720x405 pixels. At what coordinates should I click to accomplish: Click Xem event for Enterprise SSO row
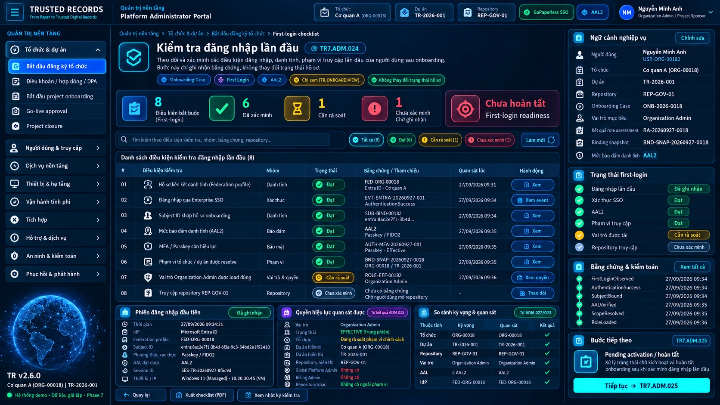(533, 201)
